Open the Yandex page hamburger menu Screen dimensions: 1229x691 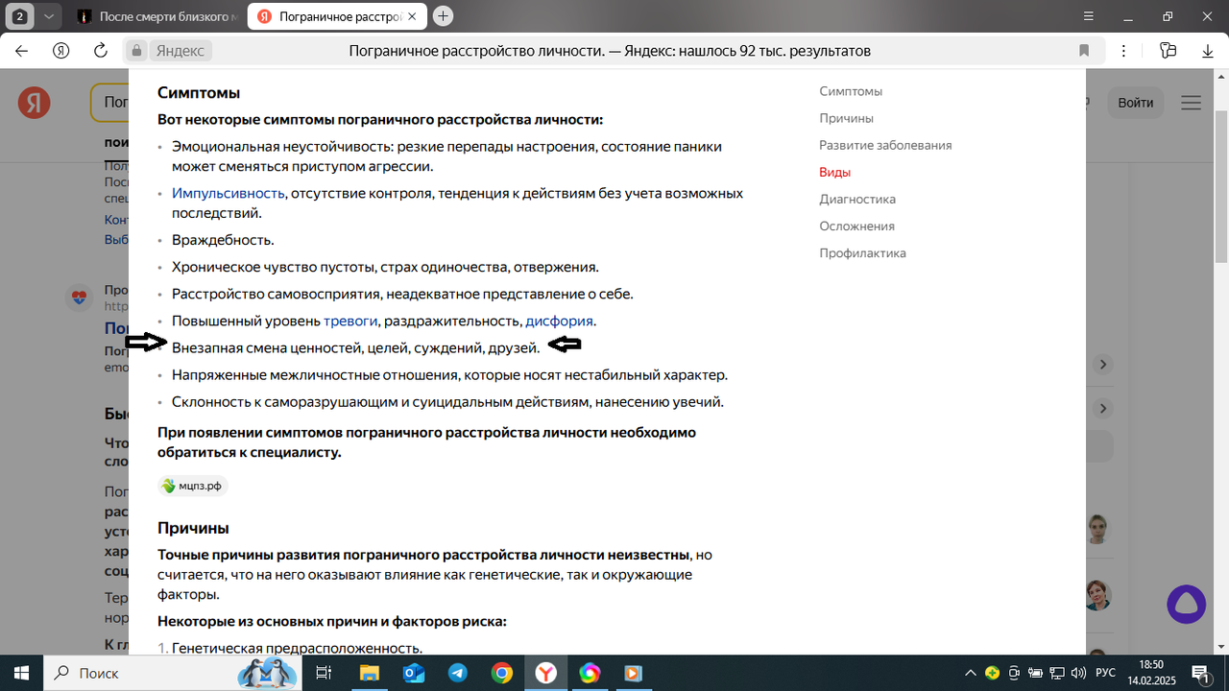(1191, 103)
